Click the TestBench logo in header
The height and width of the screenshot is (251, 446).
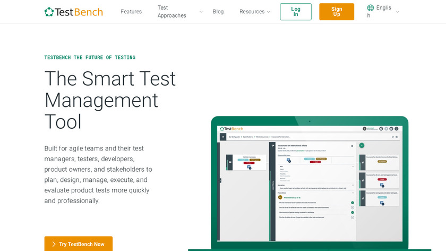74,12
